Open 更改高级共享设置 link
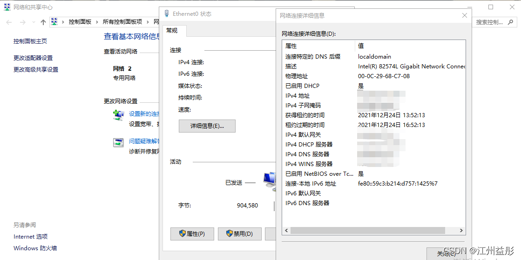Image resolution: width=521 pixels, height=260 pixels. point(36,69)
